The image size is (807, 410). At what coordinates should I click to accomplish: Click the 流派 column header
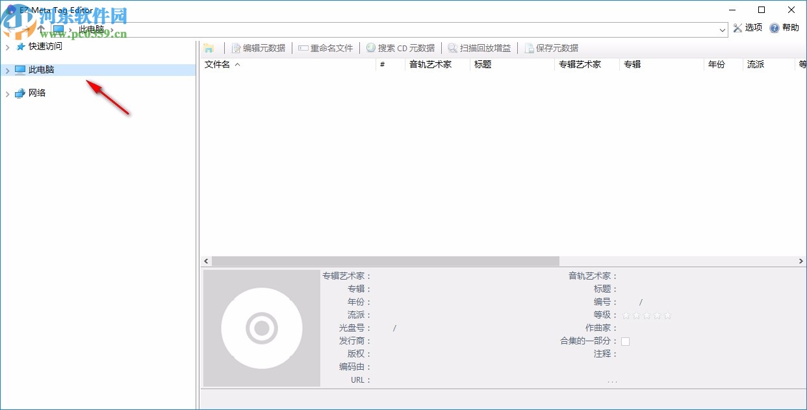(755, 64)
